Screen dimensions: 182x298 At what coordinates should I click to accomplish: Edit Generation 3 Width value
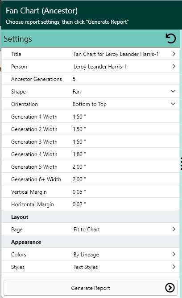click(79, 142)
